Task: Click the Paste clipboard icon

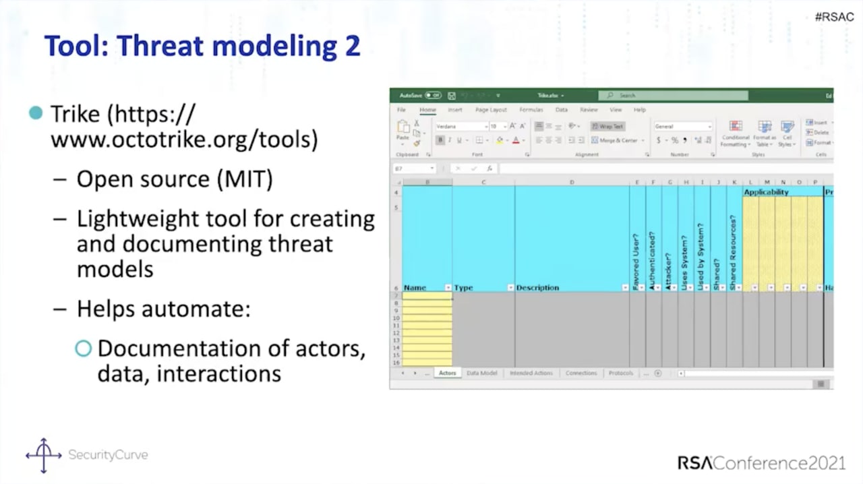Action: 403,126
